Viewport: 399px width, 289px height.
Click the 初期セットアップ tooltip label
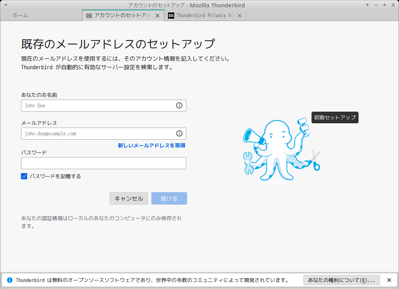pyautogui.click(x=335, y=117)
